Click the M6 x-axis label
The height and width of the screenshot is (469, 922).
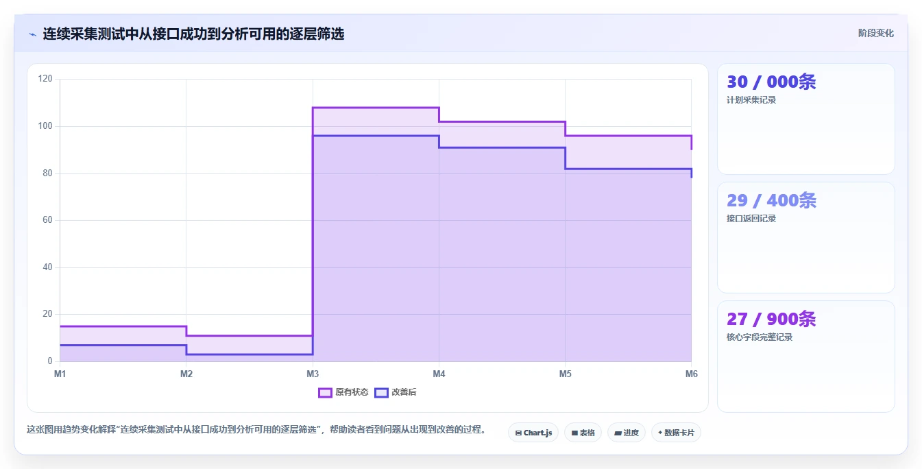tap(691, 374)
